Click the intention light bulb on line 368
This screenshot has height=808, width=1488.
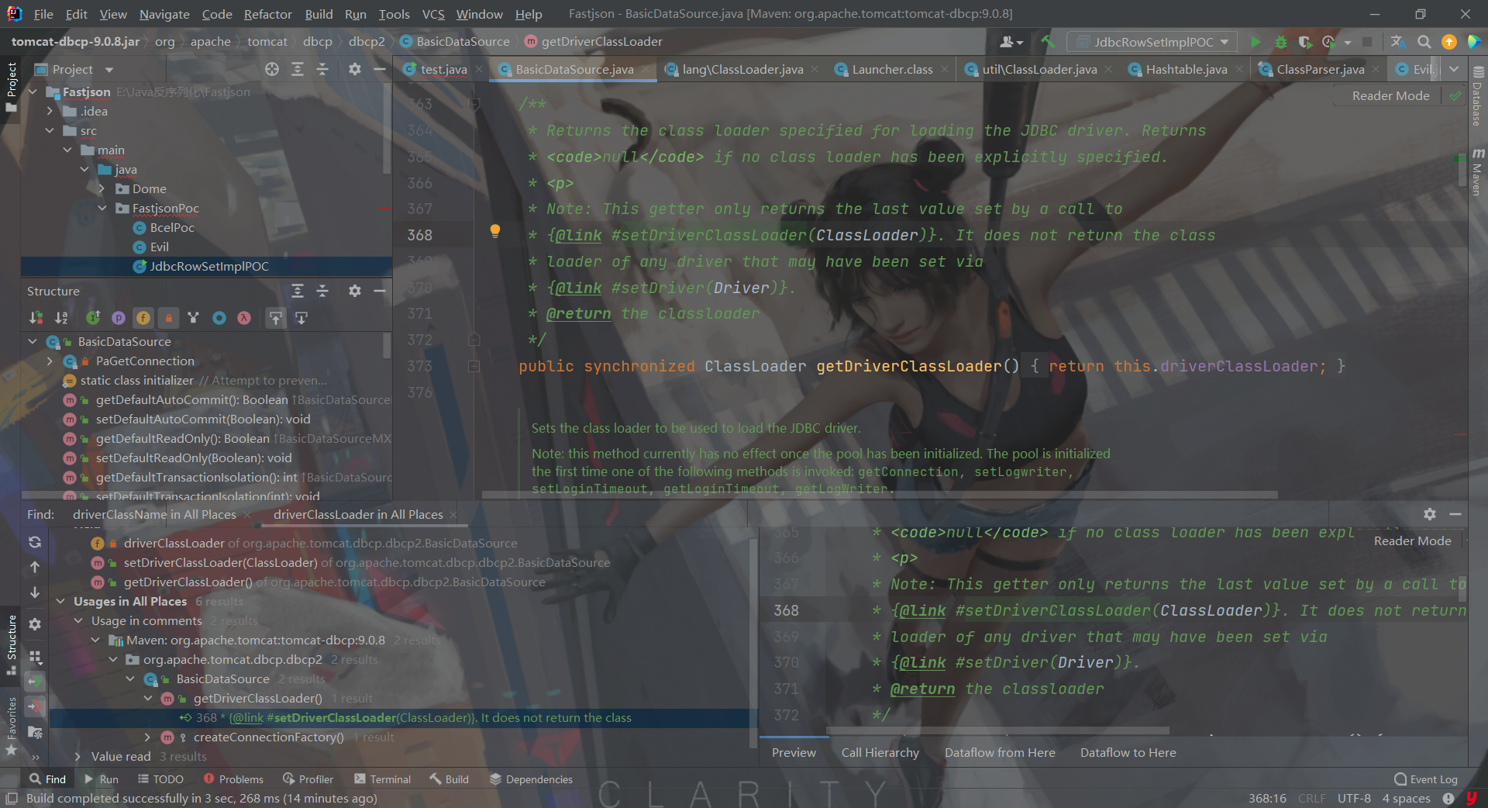coord(495,230)
